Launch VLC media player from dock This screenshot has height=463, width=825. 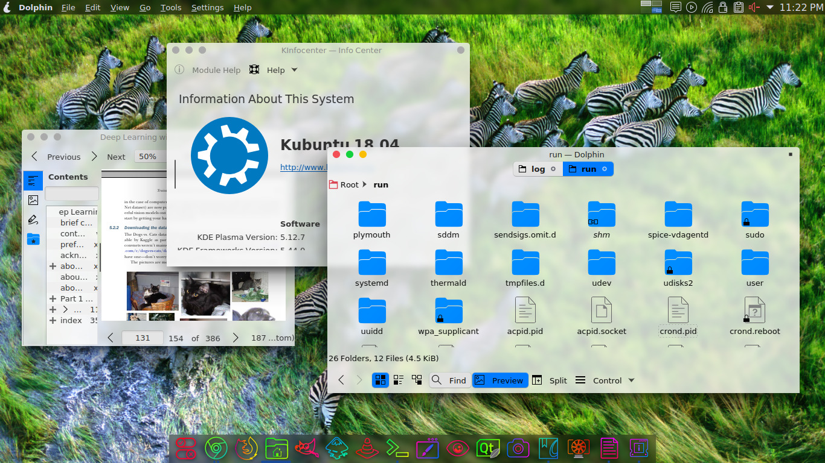pos(367,448)
